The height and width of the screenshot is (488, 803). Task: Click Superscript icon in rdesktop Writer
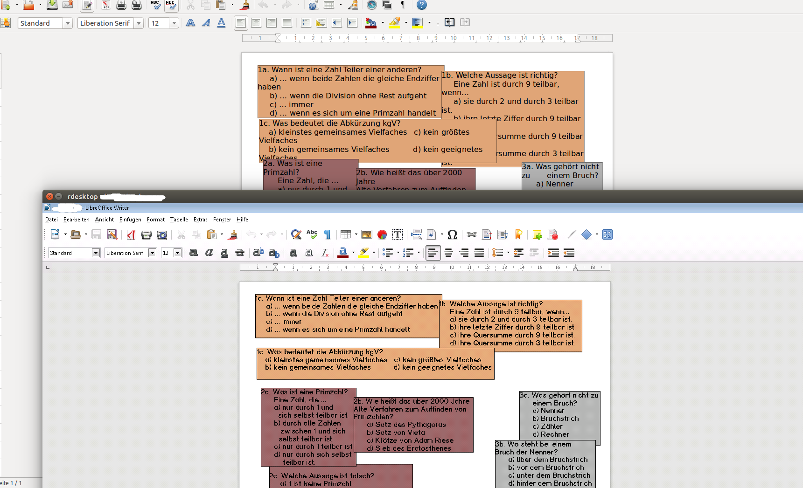[x=258, y=253]
